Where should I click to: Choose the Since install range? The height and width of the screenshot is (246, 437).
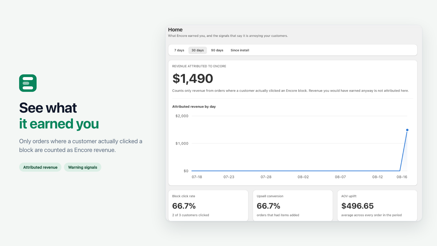[240, 50]
